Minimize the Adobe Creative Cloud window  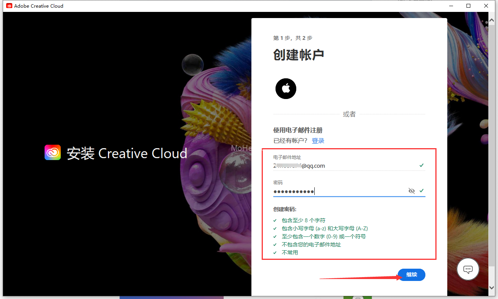451,6
